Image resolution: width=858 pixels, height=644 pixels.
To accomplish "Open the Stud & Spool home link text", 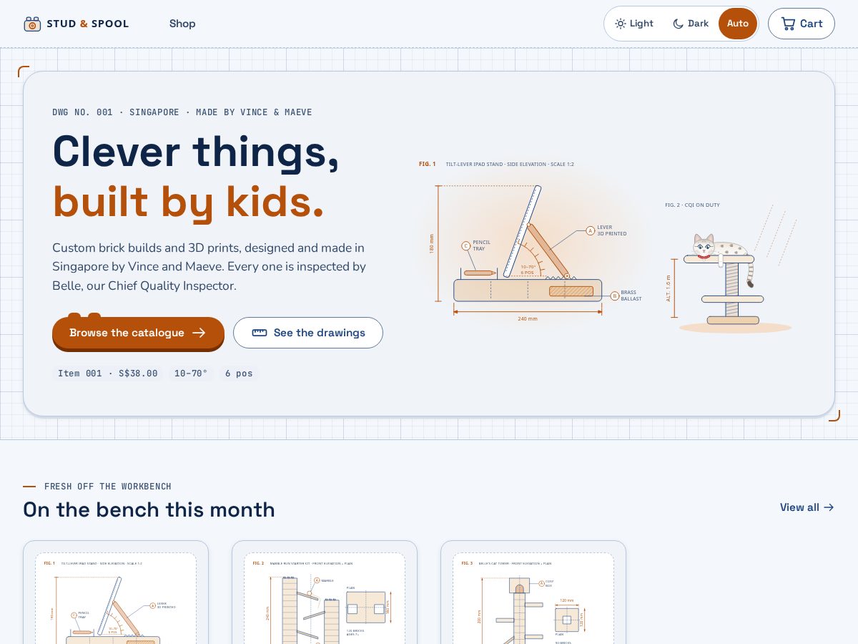I will click(x=88, y=24).
